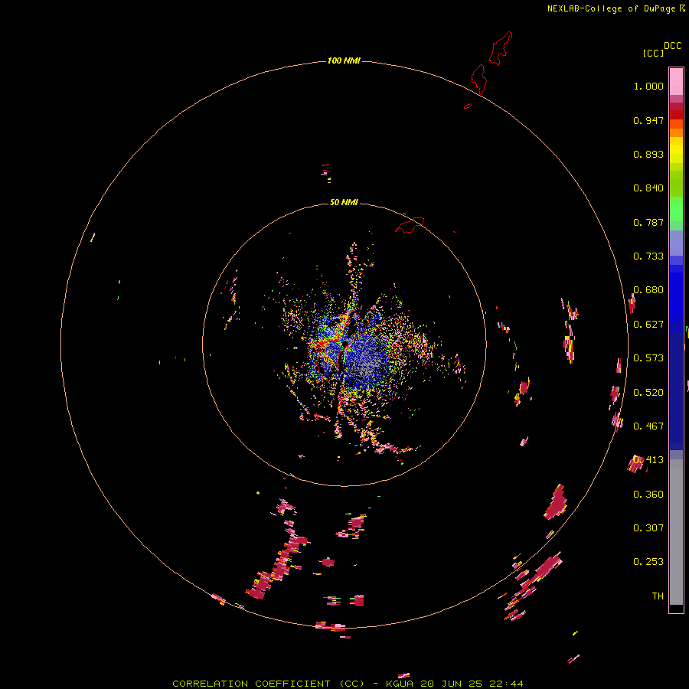Click the 0.573 color scale label
This screenshot has width=689, height=689.
pyautogui.click(x=648, y=358)
